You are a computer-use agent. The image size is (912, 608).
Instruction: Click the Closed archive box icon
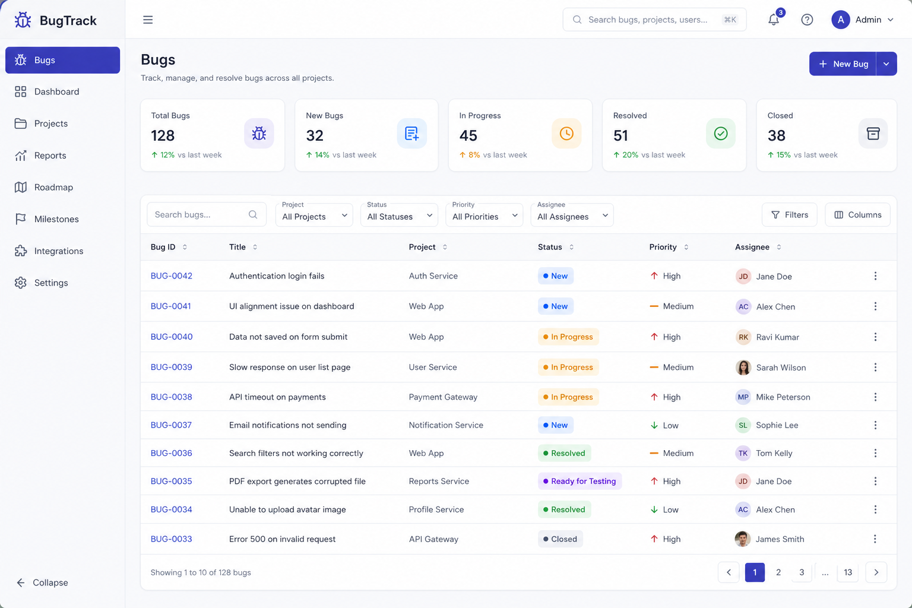click(873, 134)
